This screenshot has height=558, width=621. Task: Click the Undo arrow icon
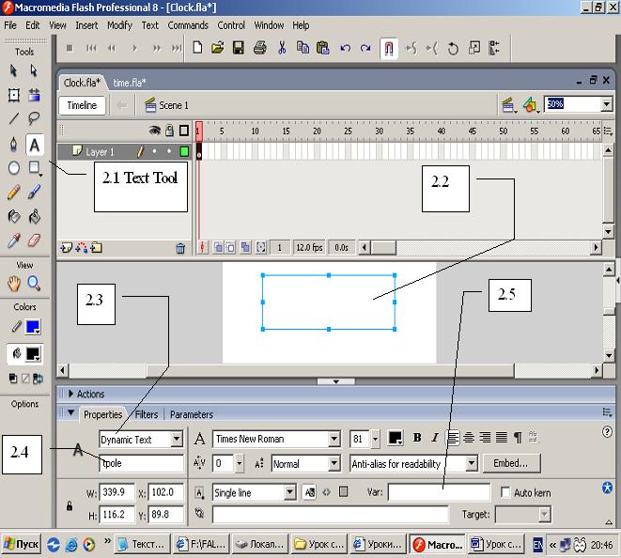coord(345,48)
